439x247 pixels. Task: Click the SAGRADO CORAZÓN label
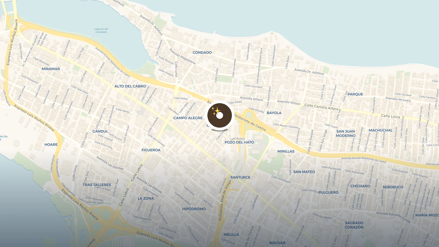point(354,225)
